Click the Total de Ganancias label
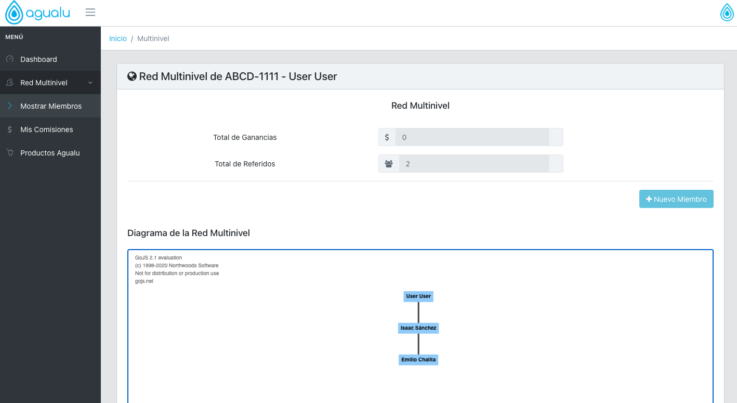 (x=245, y=137)
